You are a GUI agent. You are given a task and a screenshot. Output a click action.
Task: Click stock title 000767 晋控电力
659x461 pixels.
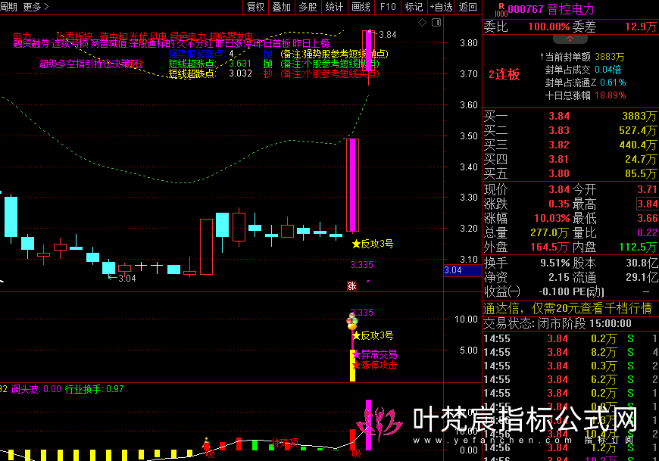[x=551, y=9]
